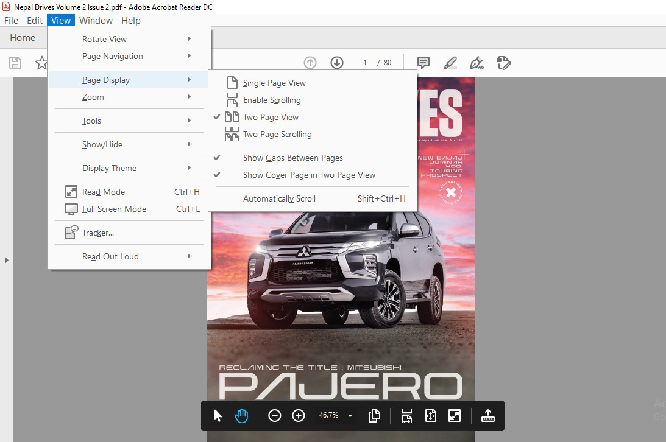Click the star bookmark icon
Screen dimensions: 666x442
41,63
